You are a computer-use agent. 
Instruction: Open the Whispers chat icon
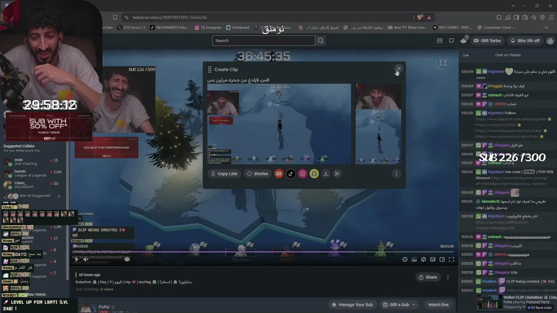(x=451, y=40)
